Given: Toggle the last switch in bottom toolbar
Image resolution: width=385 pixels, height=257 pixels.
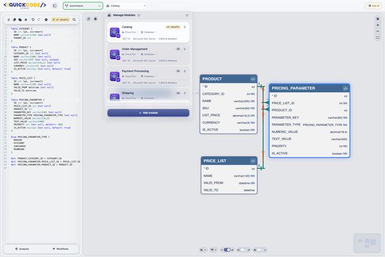Looking at the screenshot, I should click(x=260, y=250).
